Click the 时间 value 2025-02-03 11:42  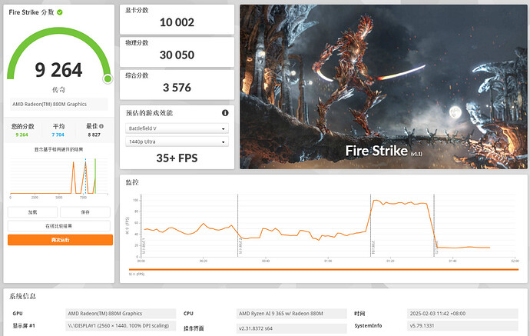coord(462,314)
